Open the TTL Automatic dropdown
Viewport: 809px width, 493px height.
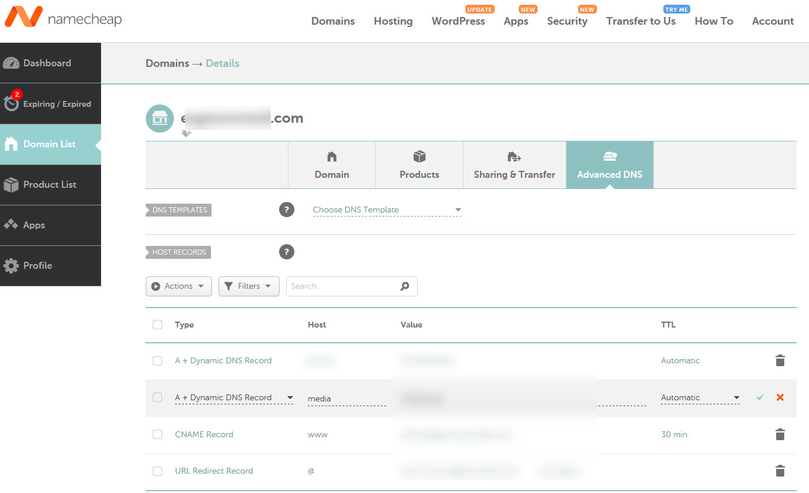tap(699, 397)
